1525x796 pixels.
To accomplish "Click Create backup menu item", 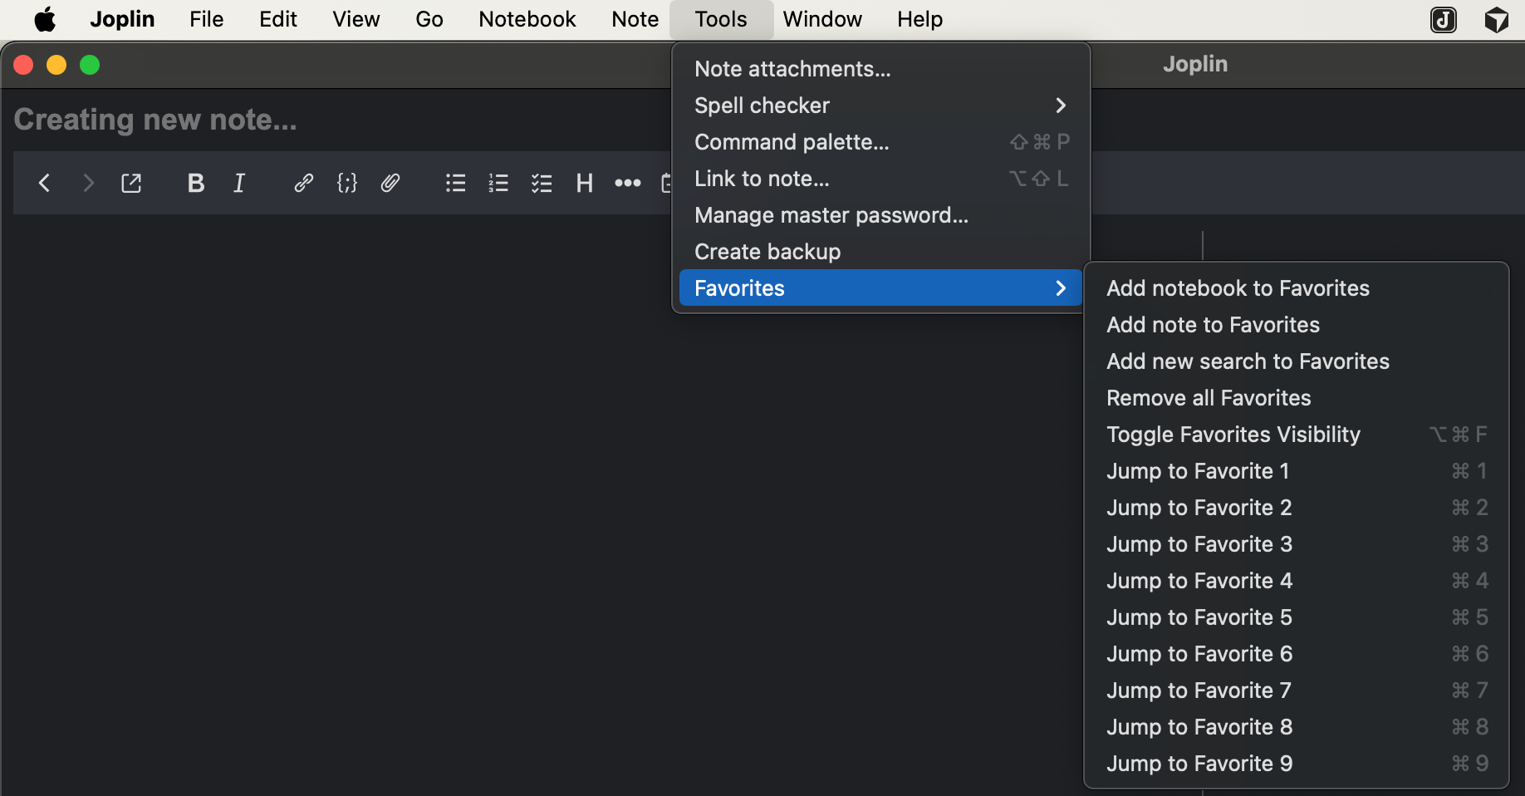I will pos(880,252).
